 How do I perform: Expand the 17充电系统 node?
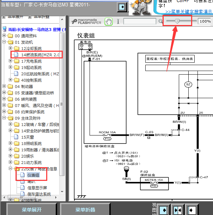11,61
